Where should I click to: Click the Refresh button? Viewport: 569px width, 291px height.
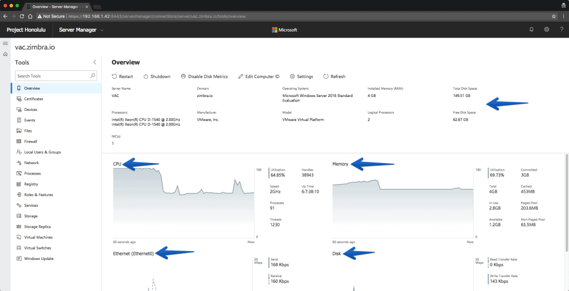click(x=334, y=76)
